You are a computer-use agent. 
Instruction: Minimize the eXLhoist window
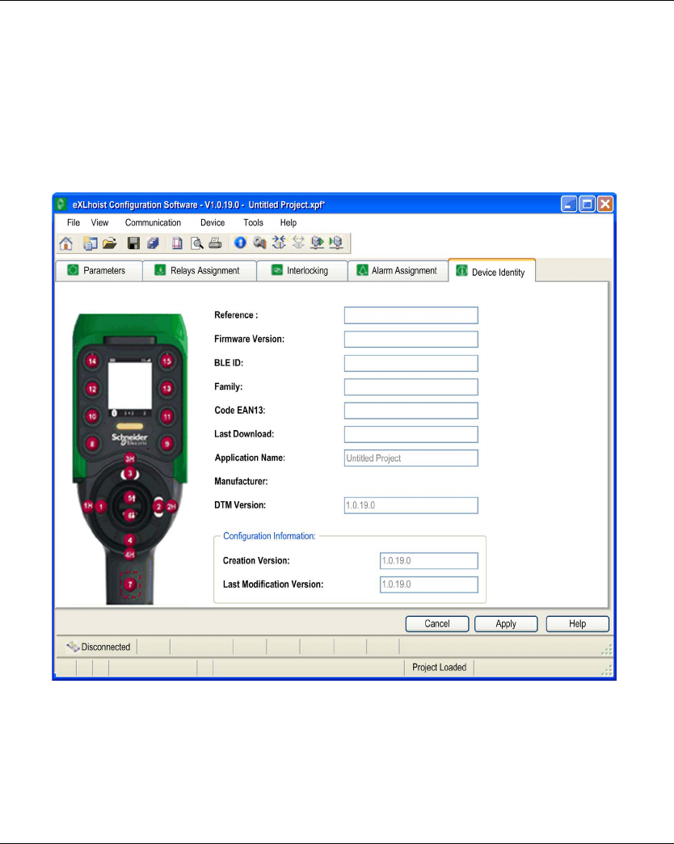[569, 204]
